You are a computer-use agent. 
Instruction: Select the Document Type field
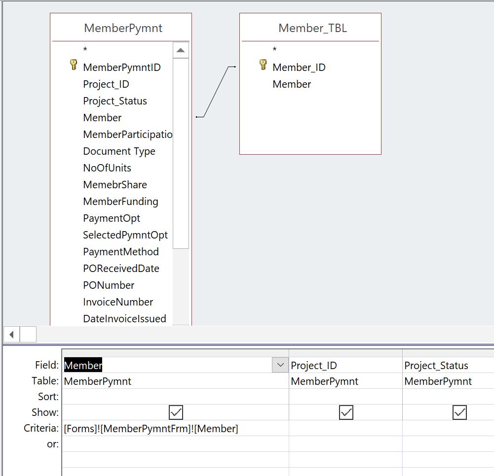[x=119, y=151]
